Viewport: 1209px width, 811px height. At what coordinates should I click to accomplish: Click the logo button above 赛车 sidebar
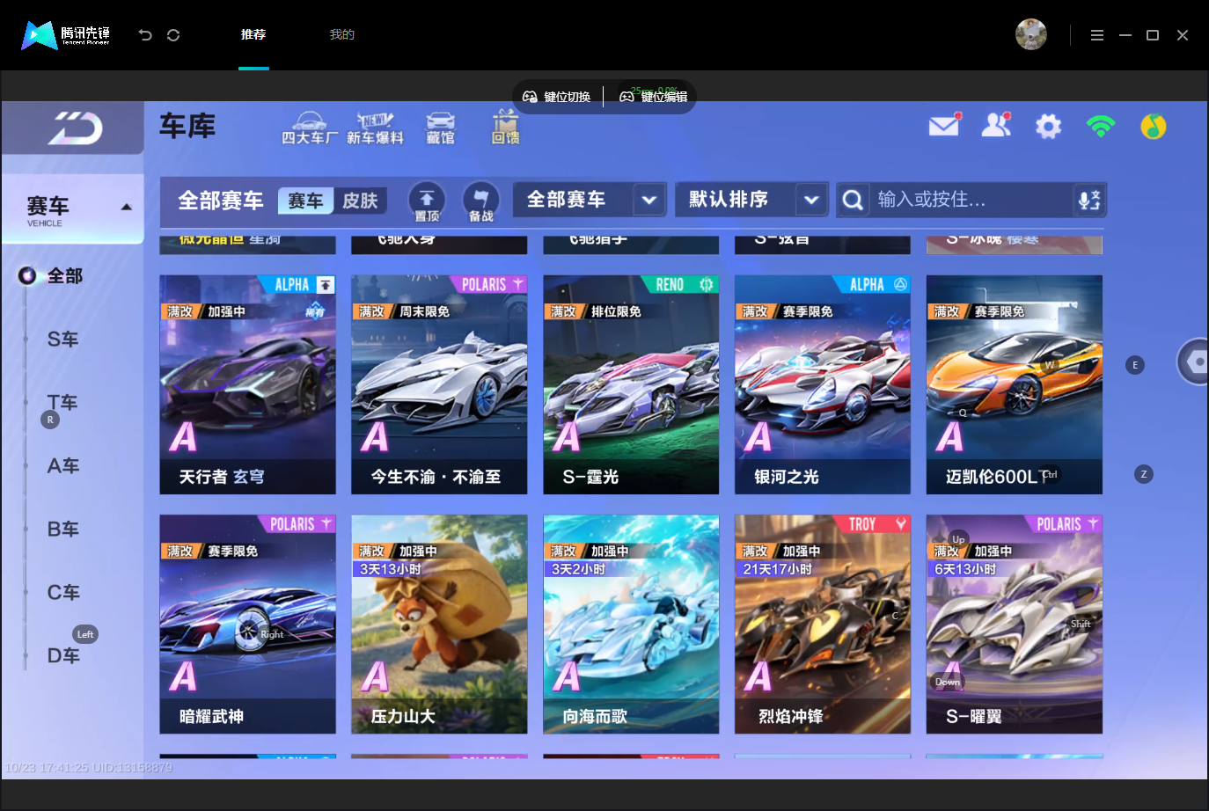click(x=73, y=128)
